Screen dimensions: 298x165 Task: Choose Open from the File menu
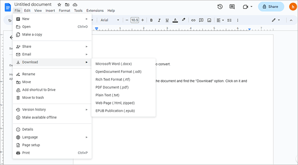(52, 27)
